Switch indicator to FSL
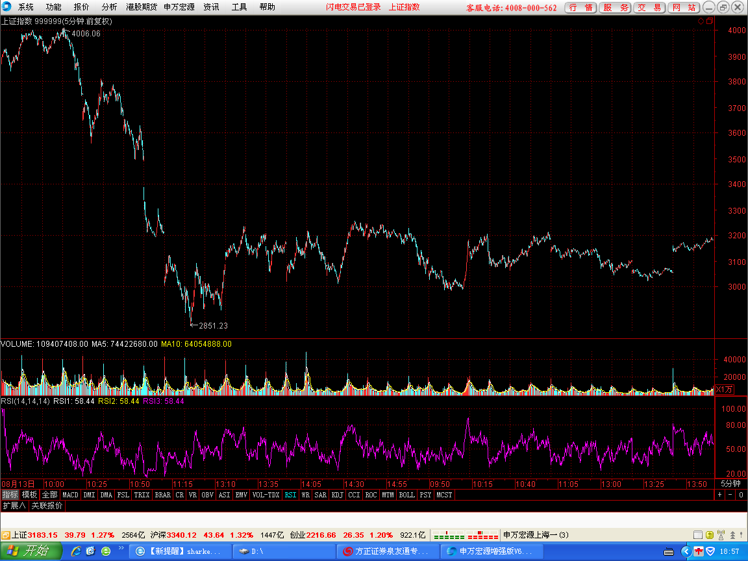The height and width of the screenshot is (561, 748). coord(123,495)
